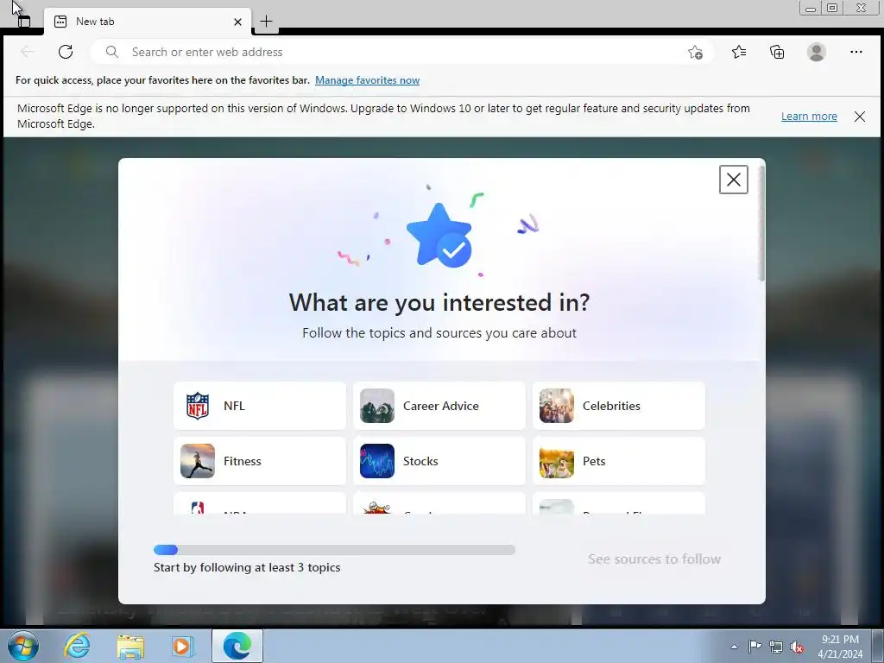Follow the Celebrities topic
The image size is (884, 663).
click(x=618, y=406)
